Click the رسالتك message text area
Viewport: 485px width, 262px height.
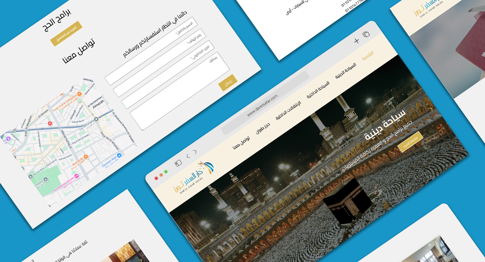coord(180,91)
